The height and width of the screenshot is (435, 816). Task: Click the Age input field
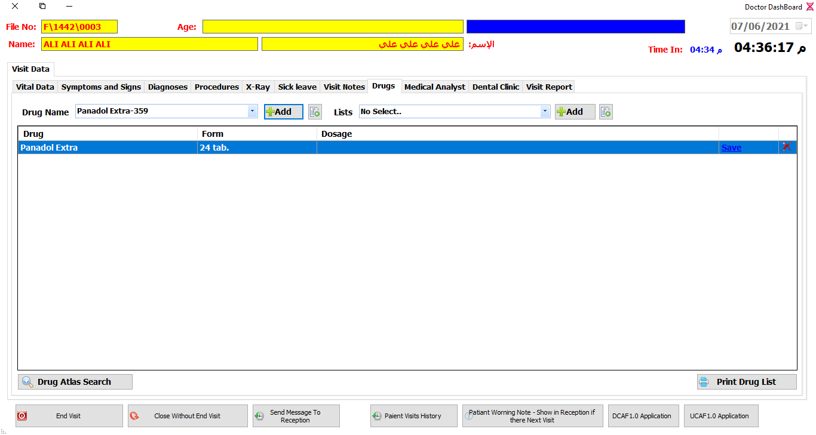pyautogui.click(x=333, y=26)
